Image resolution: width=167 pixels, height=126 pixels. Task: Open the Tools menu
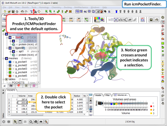coord(34,7)
